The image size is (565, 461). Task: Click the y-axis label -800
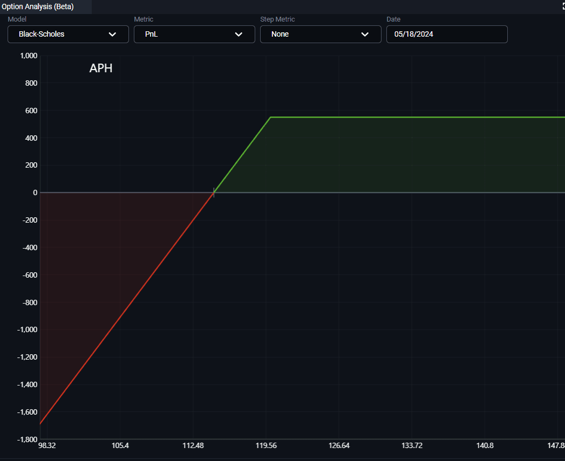tap(30, 302)
